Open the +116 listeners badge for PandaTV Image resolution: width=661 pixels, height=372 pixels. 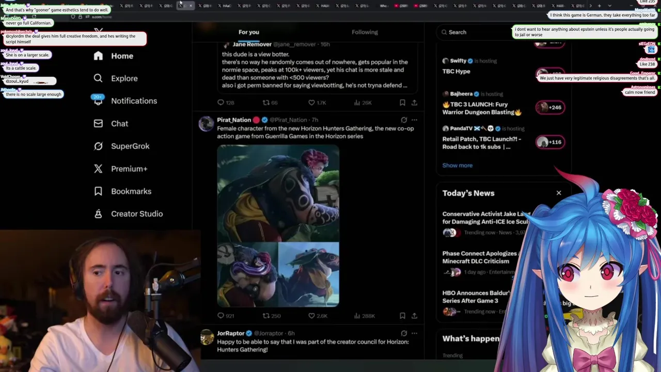tap(549, 142)
